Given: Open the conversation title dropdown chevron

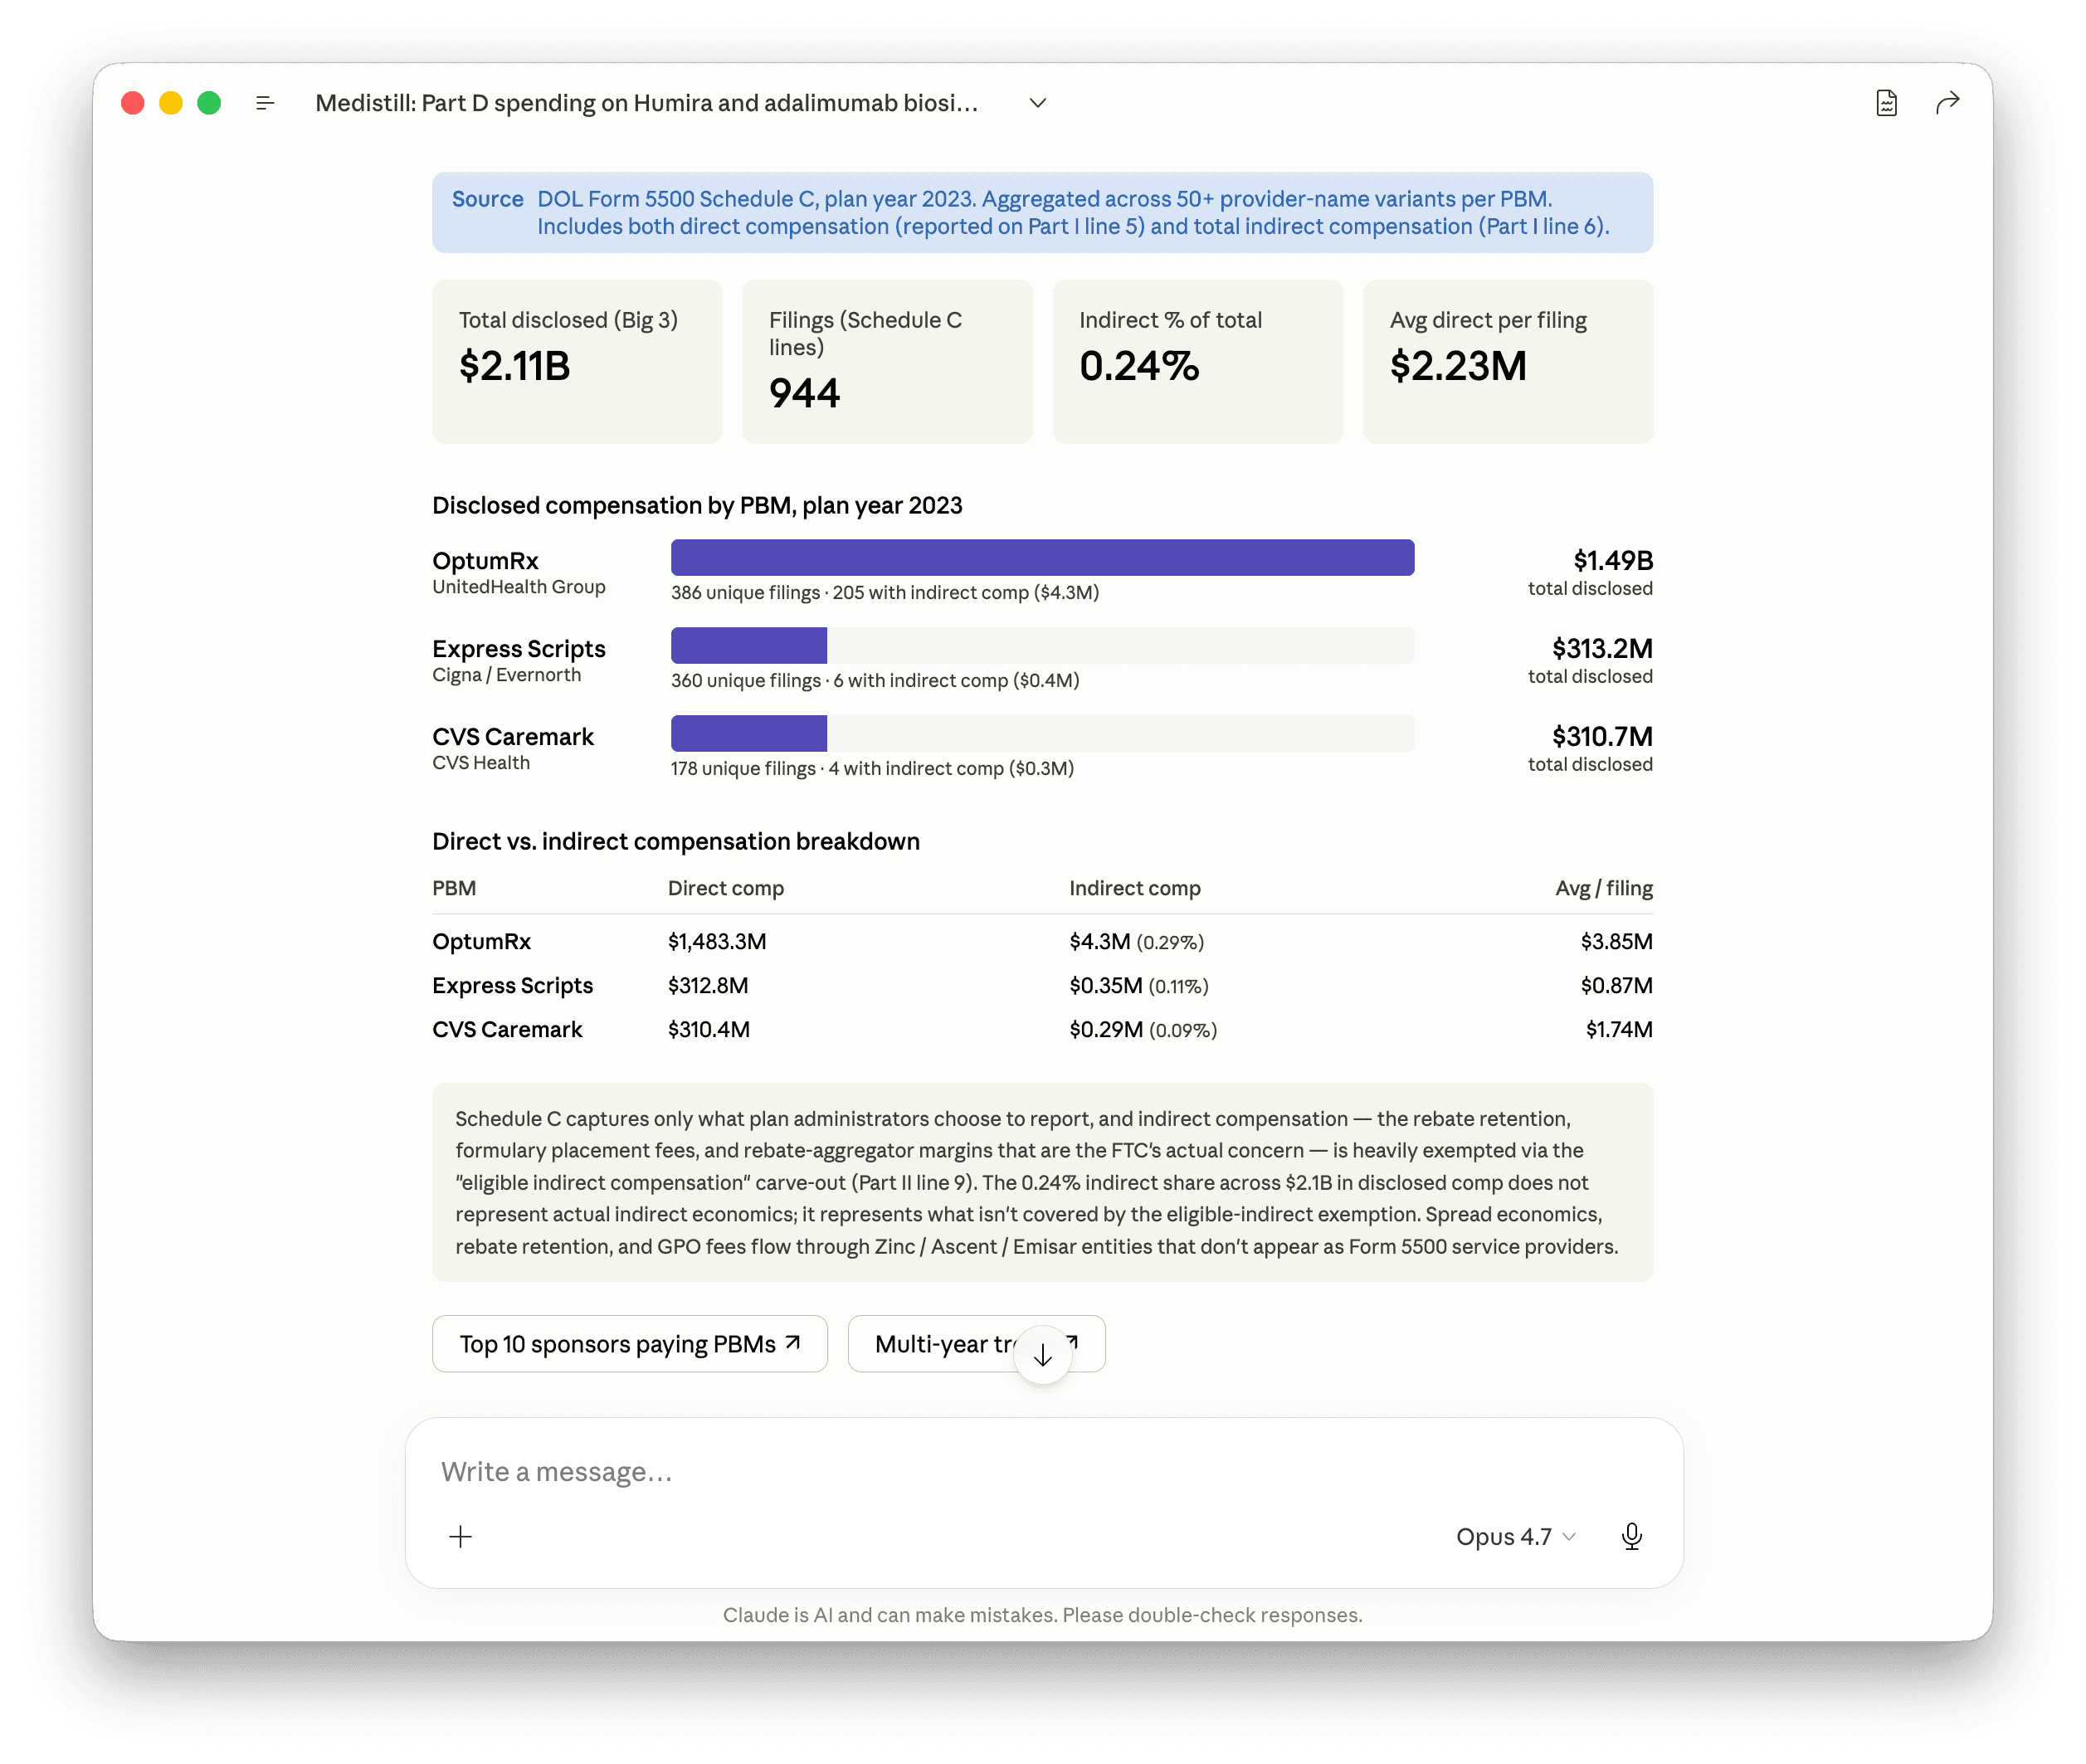Looking at the screenshot, I should click(1037, 103).
